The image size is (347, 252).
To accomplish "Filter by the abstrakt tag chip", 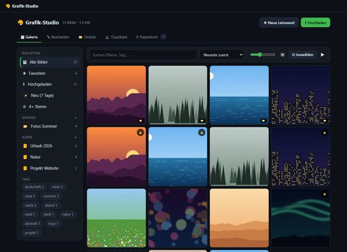I will [32, 223].
